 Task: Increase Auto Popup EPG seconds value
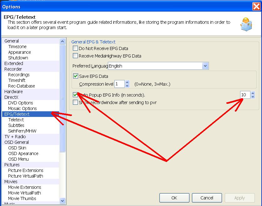[x=253, y=93]
